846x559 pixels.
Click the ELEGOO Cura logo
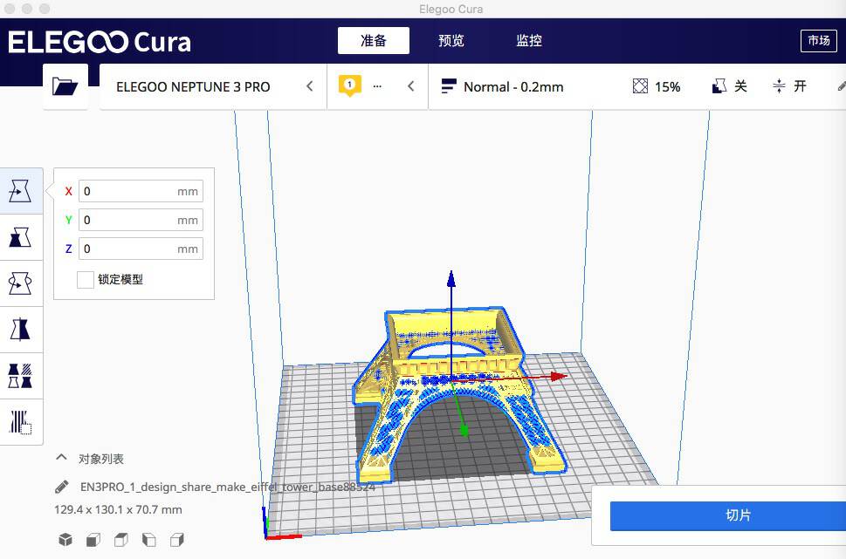pyautogui.click(x=100, y=42)
